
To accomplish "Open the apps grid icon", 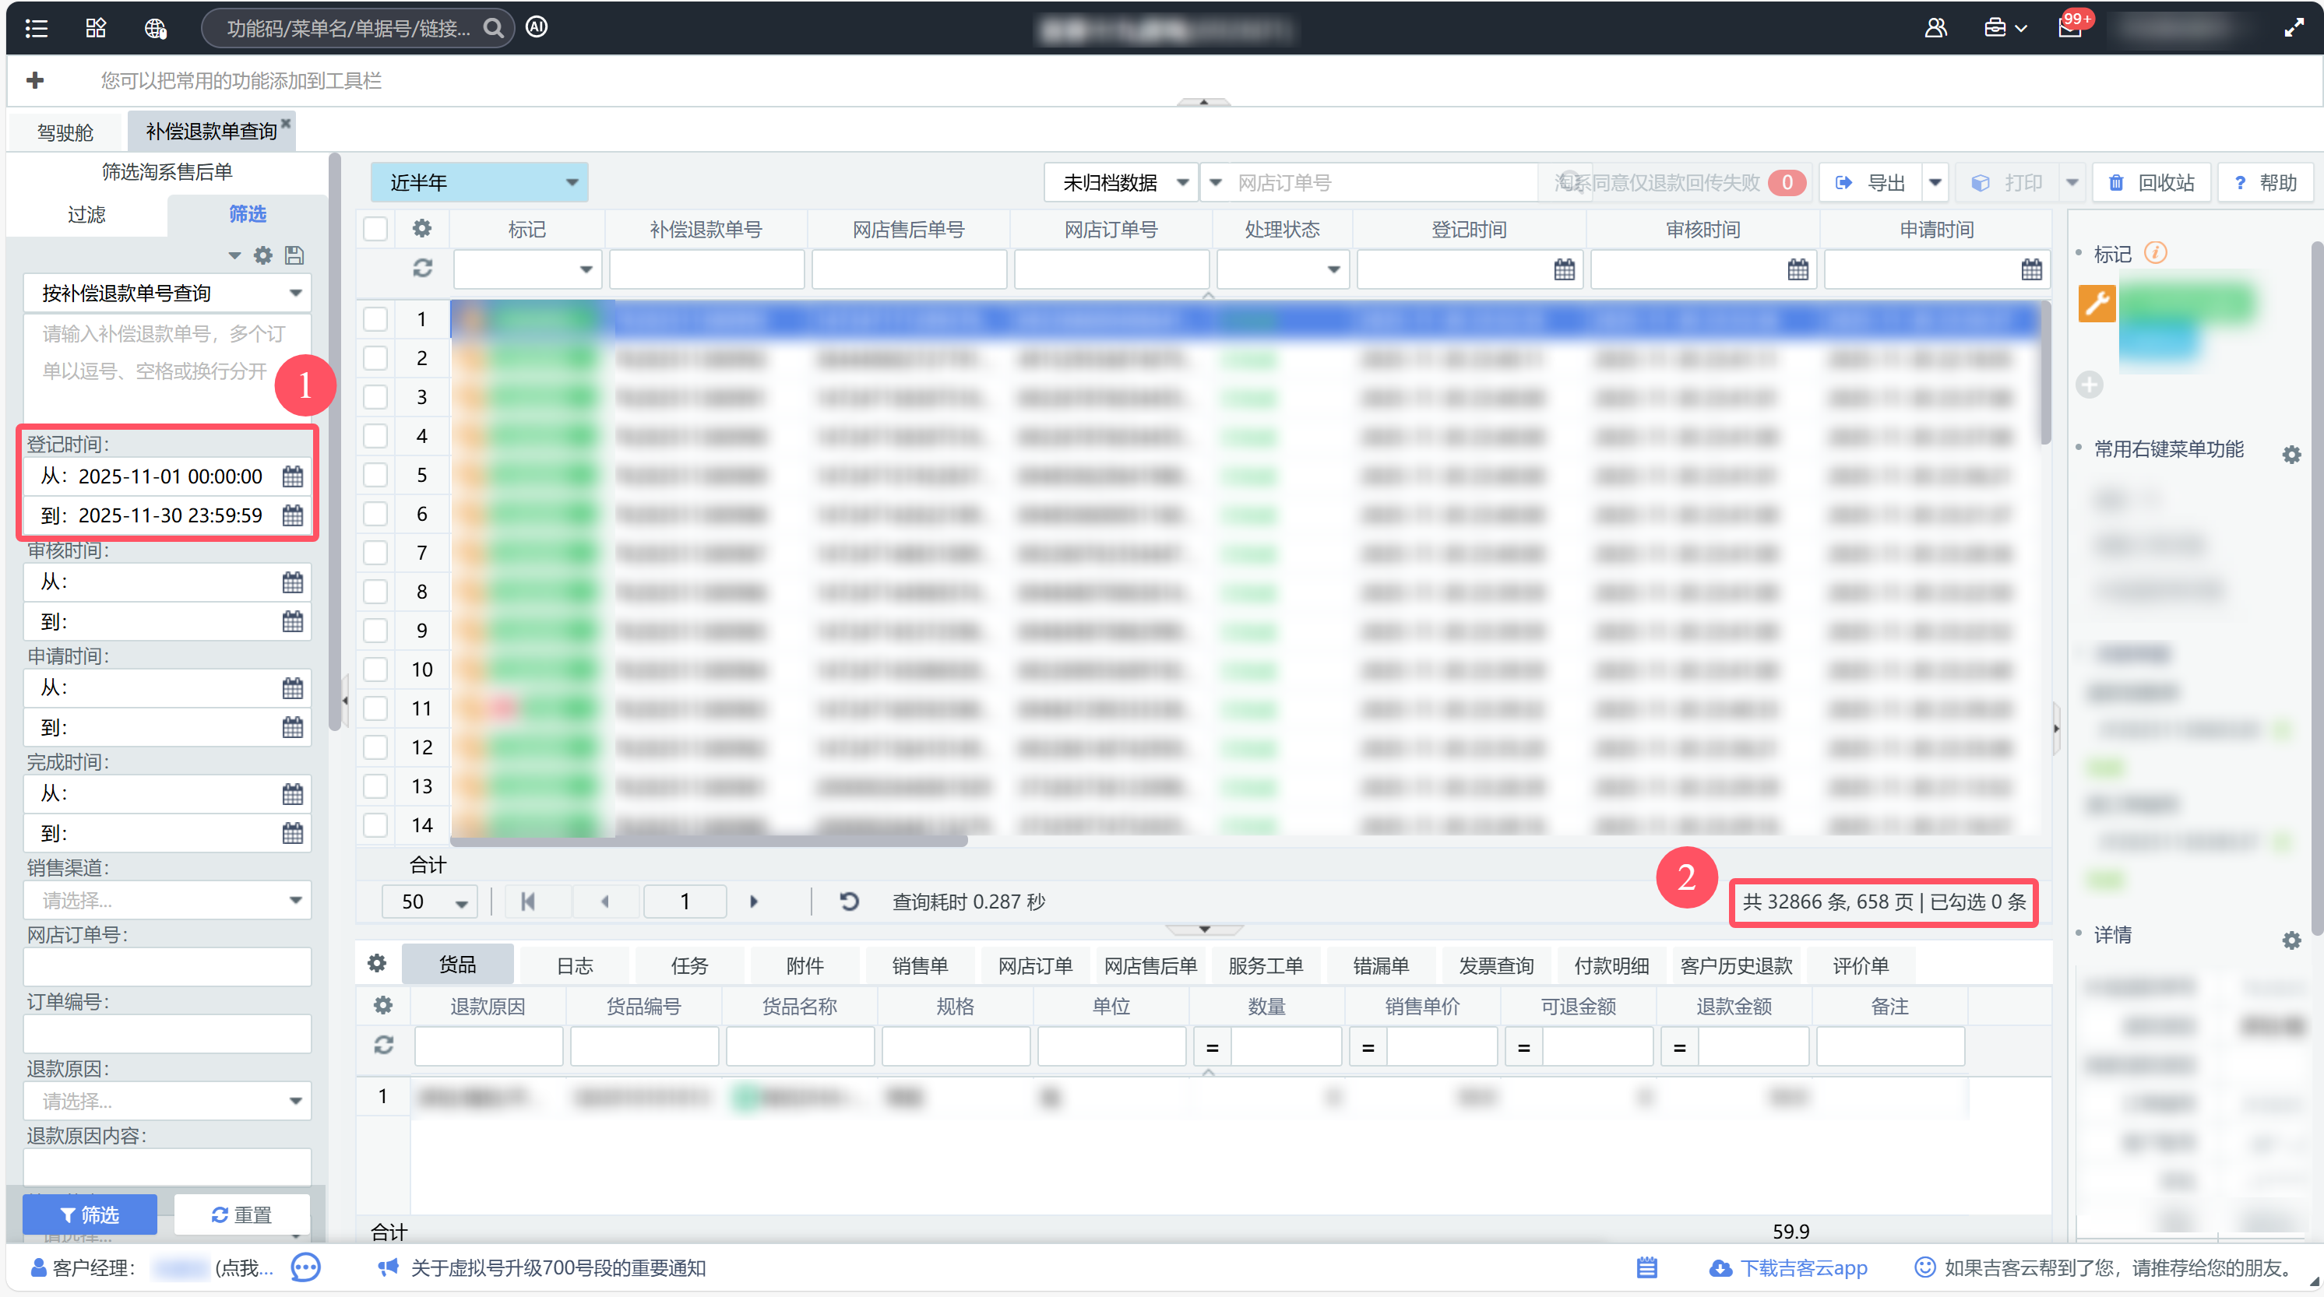I will pyautogui.click(x=96, y=28).
